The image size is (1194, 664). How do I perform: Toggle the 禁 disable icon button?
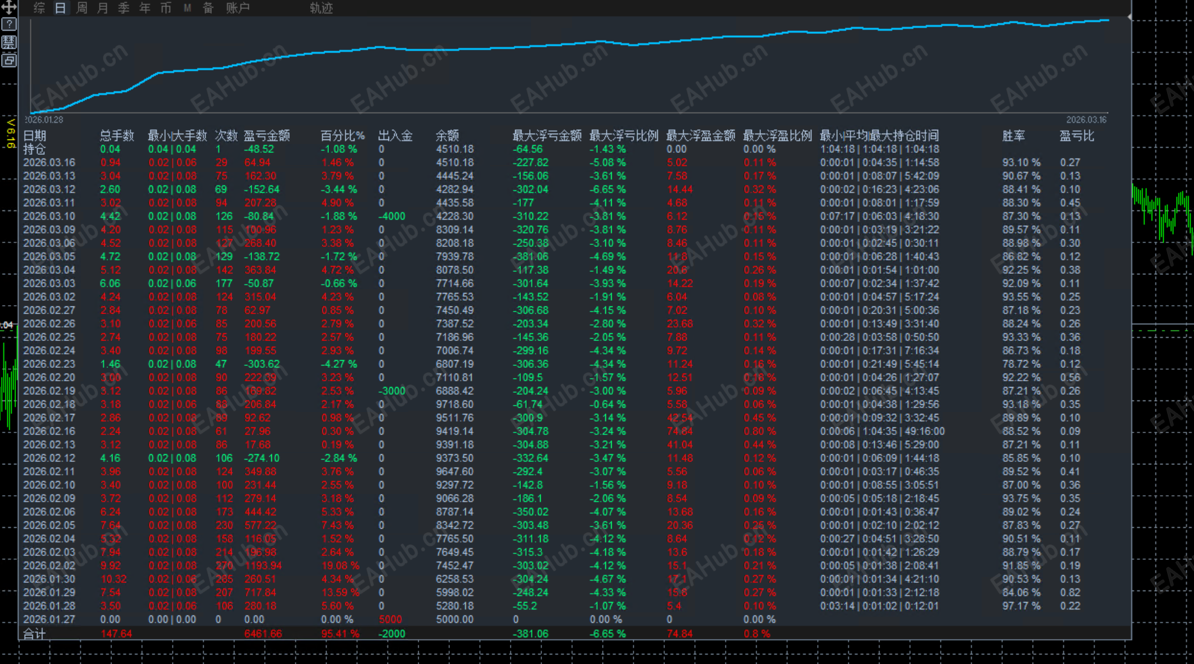[9, 42]
